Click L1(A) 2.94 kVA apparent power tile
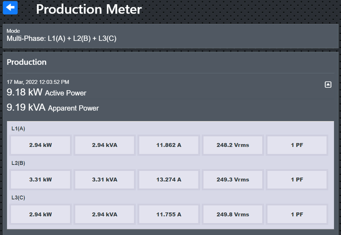 point(104,145)
